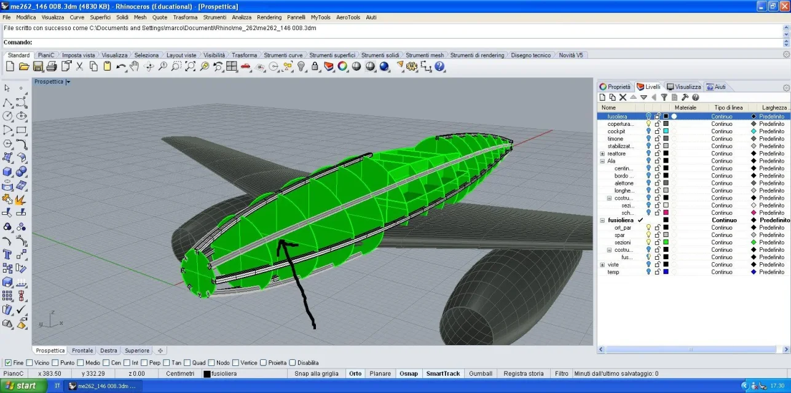The width and height of the screenshot is (791, 393).
Task: Click the padlock Lock objects icon
Action: pos(315,66)
